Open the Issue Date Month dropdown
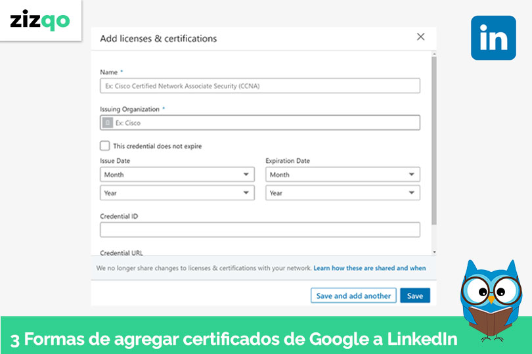 pos(177,175)
